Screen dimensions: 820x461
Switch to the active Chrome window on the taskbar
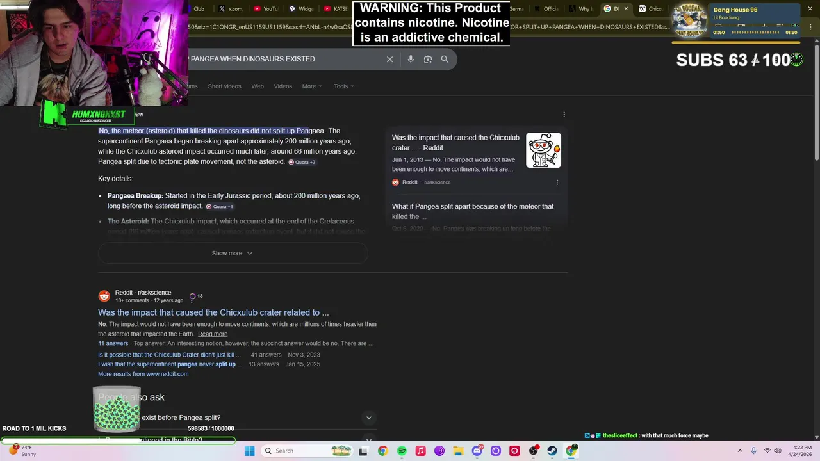pos(571,451)
